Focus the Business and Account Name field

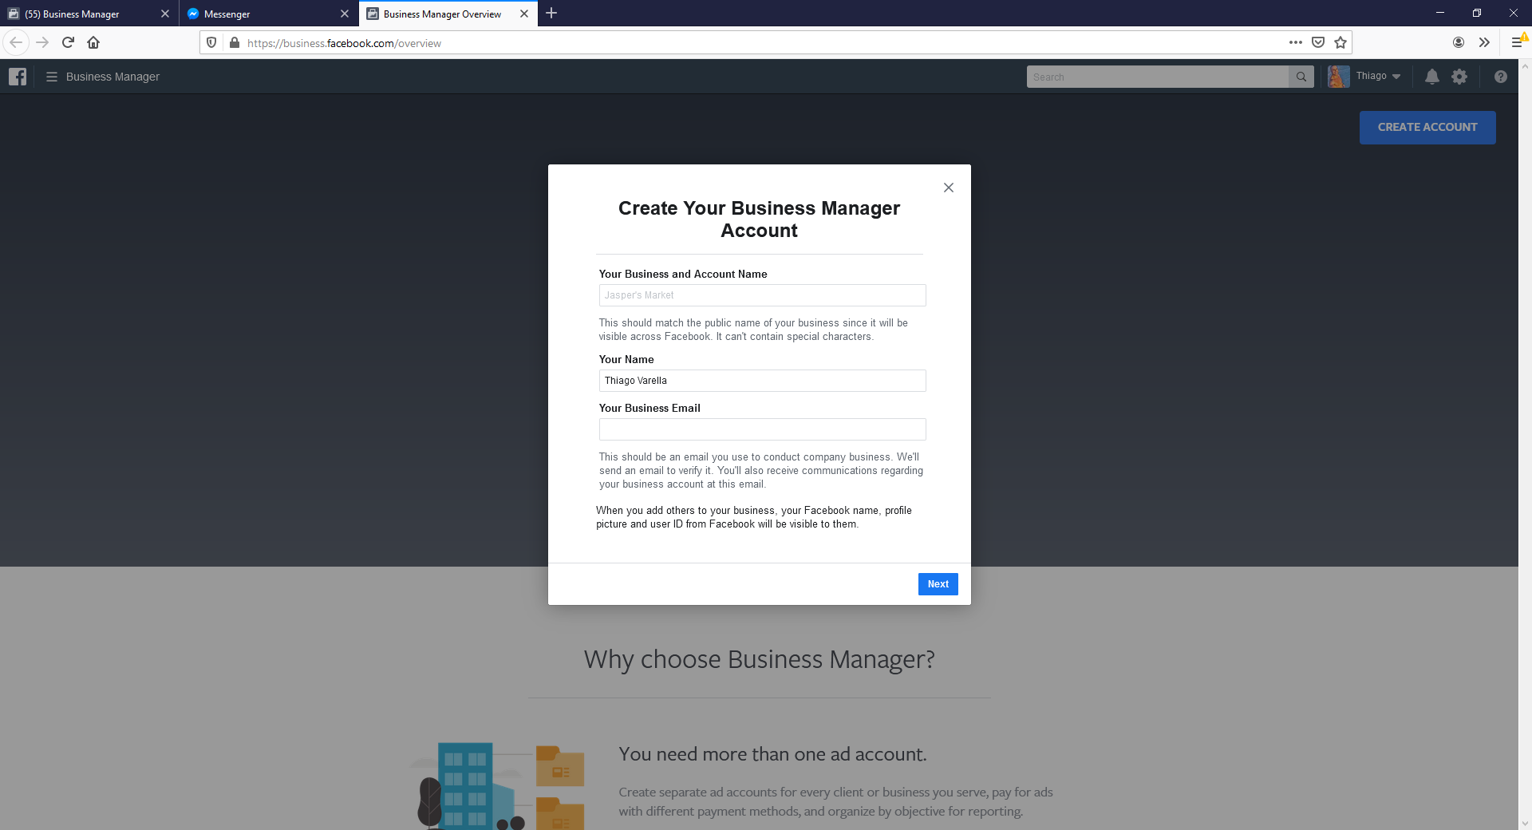coord(763,295)
